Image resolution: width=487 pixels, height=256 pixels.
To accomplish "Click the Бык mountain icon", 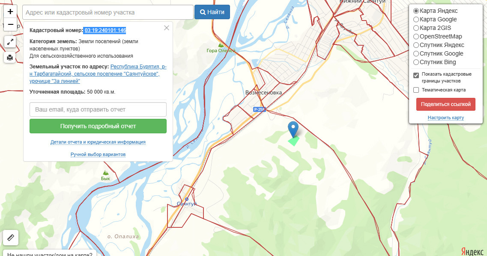I will (x=106, y=173).
